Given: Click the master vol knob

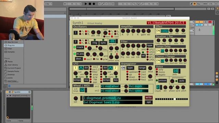Looking at the screenshot, I should pyautogui.click(x=76, y=98).
